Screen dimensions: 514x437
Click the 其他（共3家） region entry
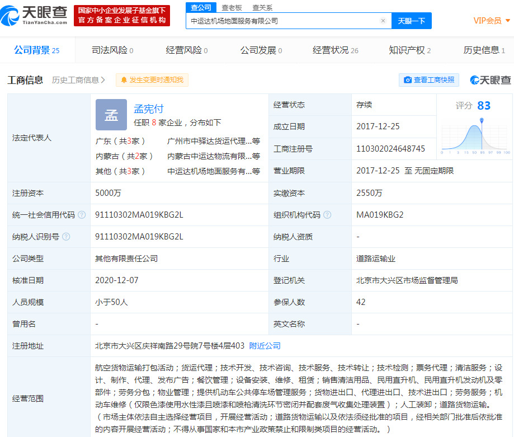pyautogui.click(x=120, y=171)
